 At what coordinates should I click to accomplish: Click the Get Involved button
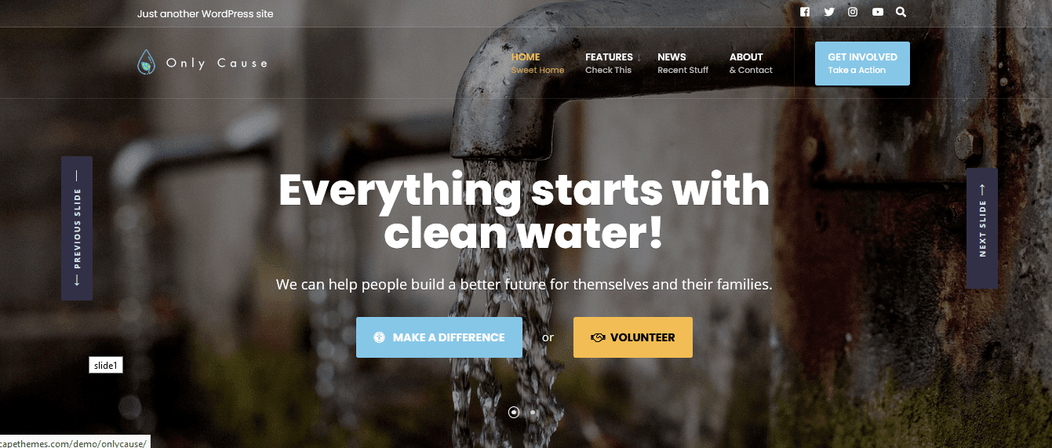(x=862, y=64)
